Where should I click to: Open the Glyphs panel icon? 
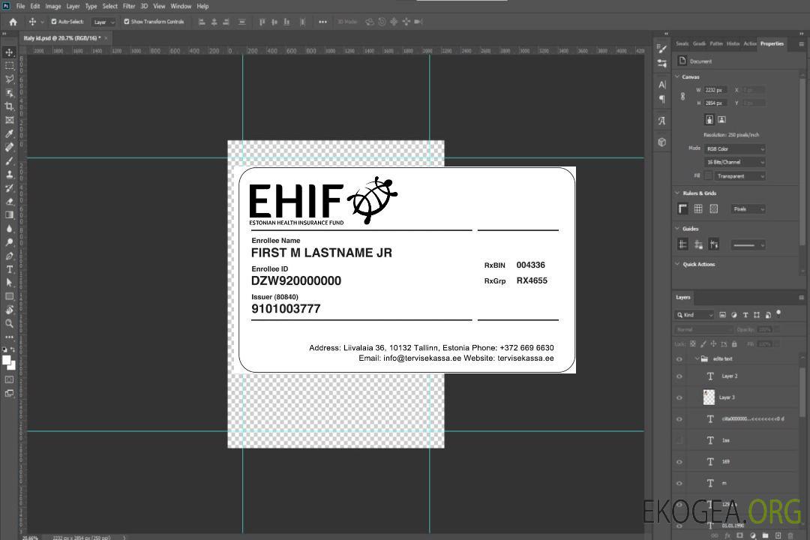(662, 121)
